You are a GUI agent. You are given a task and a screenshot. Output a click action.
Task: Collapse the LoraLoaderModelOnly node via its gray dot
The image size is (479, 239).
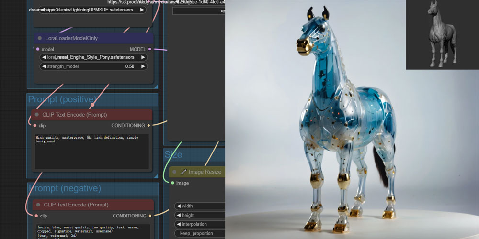[x=40, y=38]
